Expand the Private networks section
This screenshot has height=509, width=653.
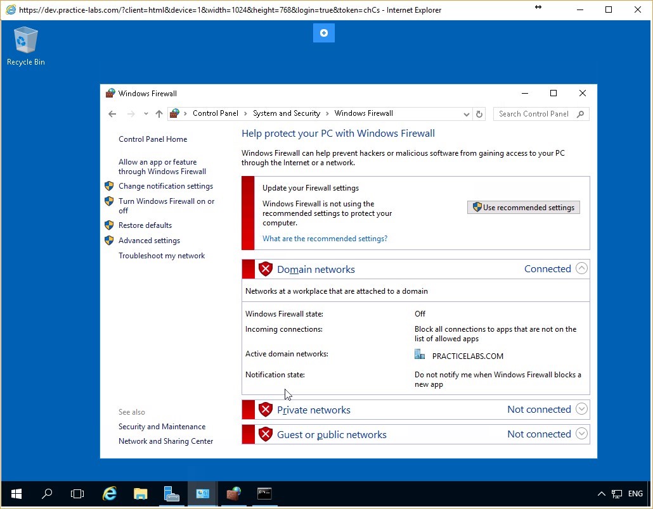[581, 409]
